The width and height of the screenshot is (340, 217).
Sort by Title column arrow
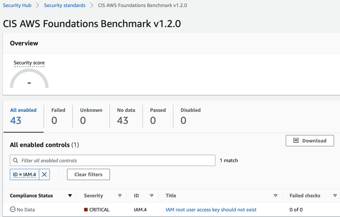pos(275,196)
